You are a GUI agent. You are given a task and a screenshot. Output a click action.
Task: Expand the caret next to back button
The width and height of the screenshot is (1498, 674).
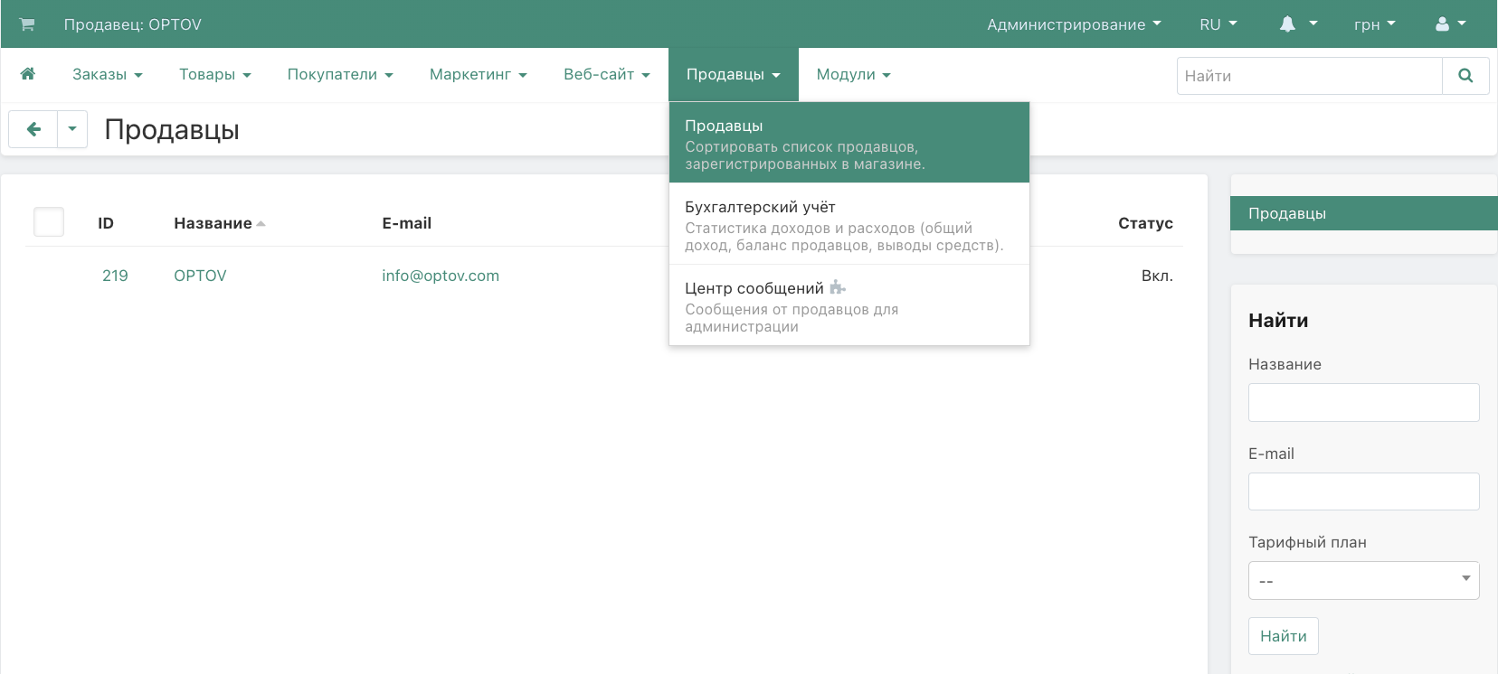point(72,129)
